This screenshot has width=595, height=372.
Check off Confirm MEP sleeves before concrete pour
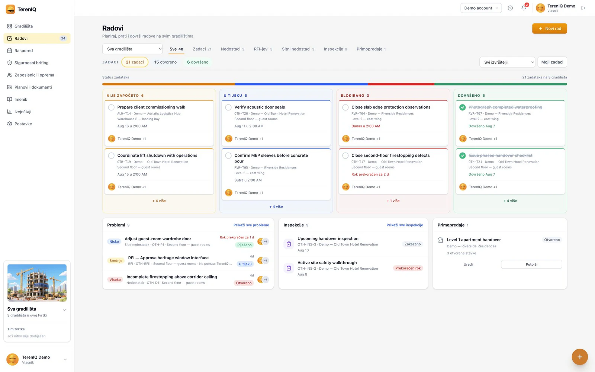pyautogui.click(x=228, y=155)
